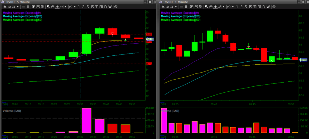309x139 pixels.
Task: Select the arrow pointer tool in 5 Minute chart
Action: (48, 7)
